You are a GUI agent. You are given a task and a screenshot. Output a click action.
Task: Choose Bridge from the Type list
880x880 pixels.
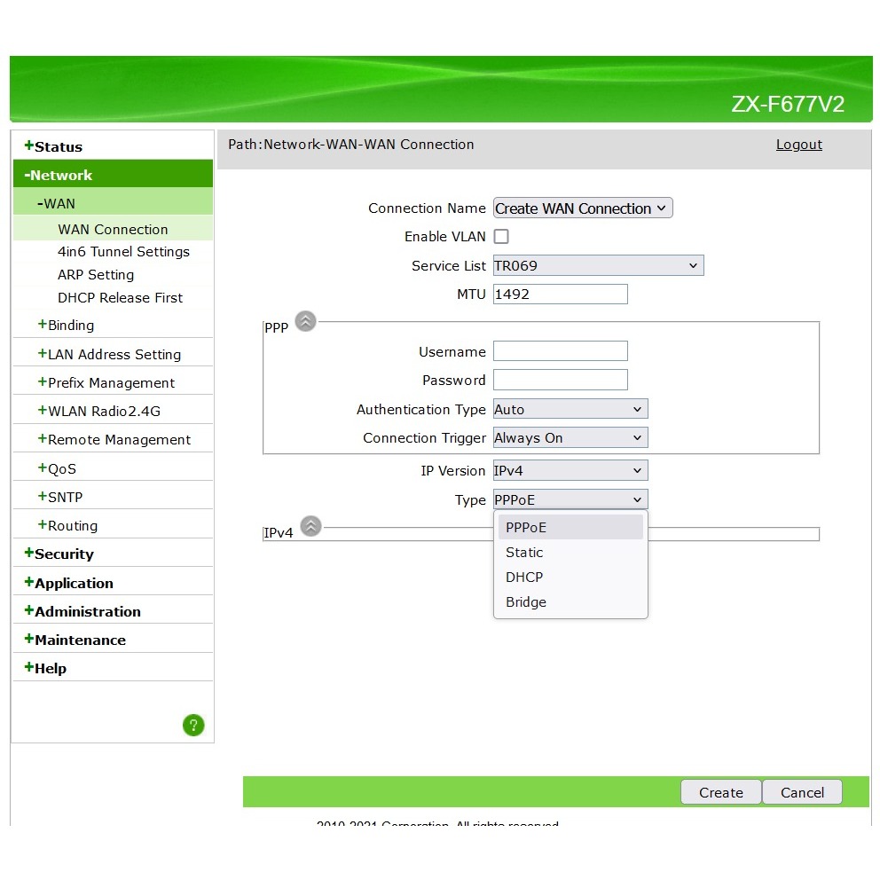(526, 602)
